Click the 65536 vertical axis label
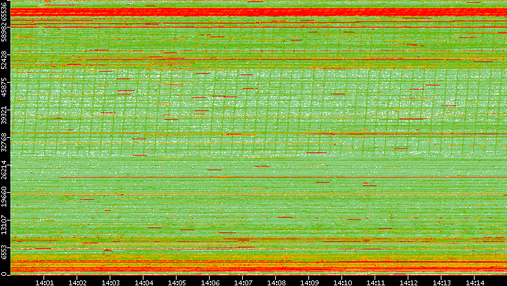The width and height of the screenshot is (507, 286). coord(3,12)
